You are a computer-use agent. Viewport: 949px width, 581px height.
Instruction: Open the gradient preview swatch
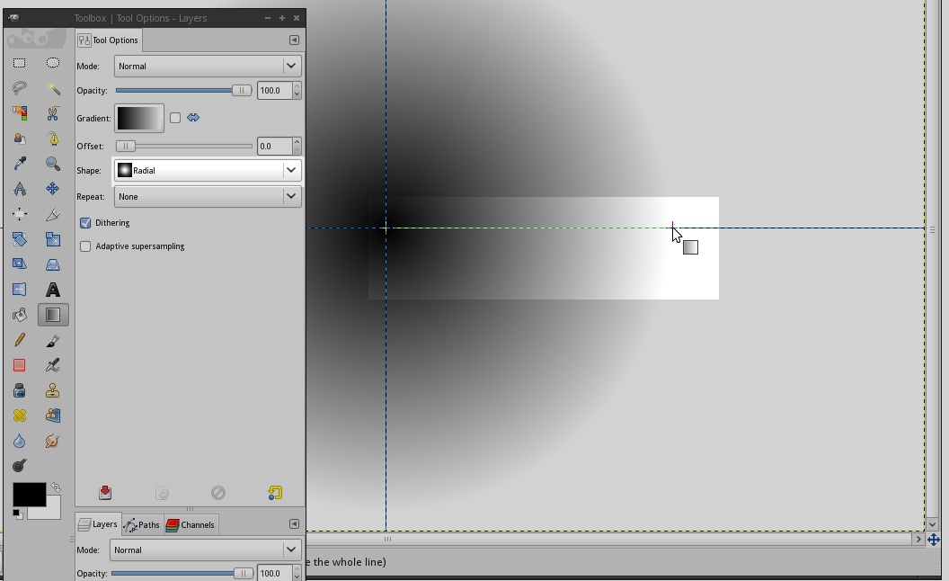(x=138, y=117)
